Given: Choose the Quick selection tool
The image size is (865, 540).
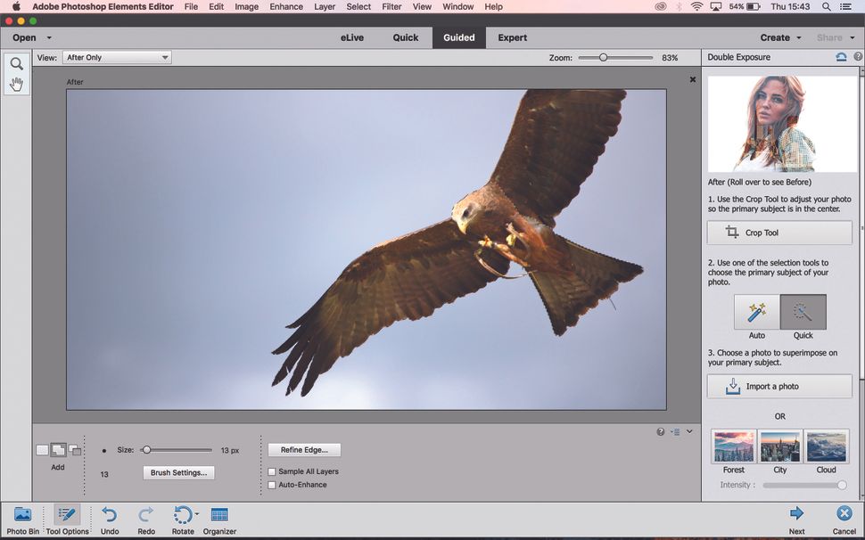Looking at the screenshot, I should point(802,313).
